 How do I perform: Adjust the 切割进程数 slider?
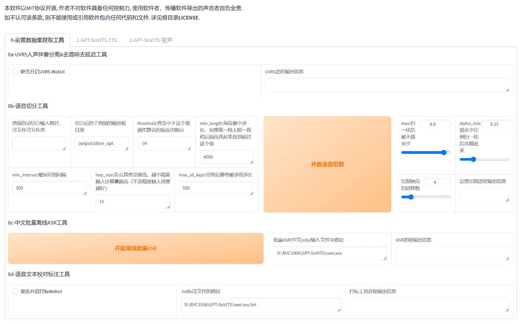(426, 197)
